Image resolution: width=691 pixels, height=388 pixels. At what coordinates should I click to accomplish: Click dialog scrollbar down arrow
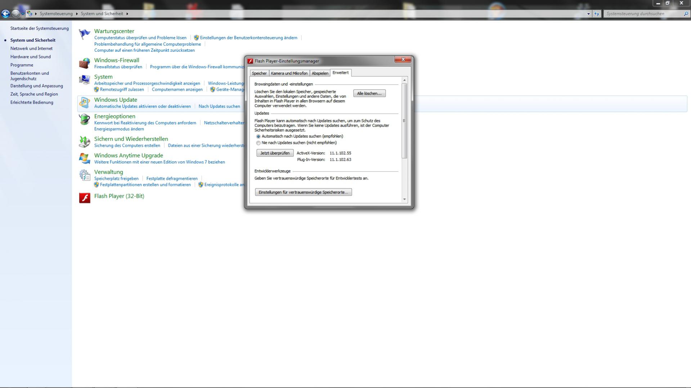click(x=404, y=199)
